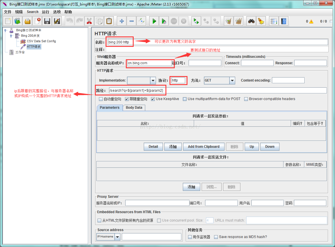
Task: Select the Parameters tab
Action: [110, 108]
